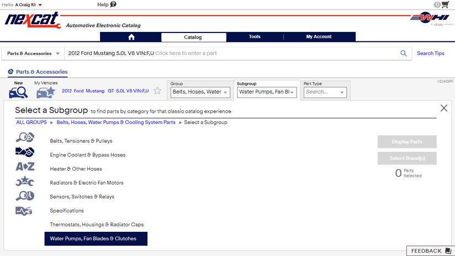This screenshot has width=455, height=256.
Task: Expand the user account dropdown arrow
Action: [40, 5]
